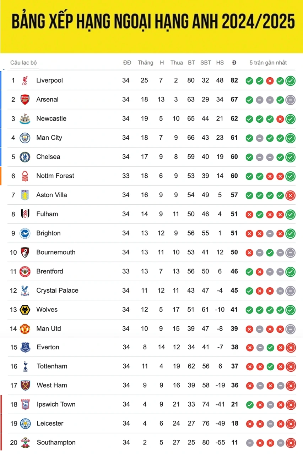The width and height of the screenshot is (303, 454).
Task: Click the Newcastle club crest
Action: click(x=25, y=119)
